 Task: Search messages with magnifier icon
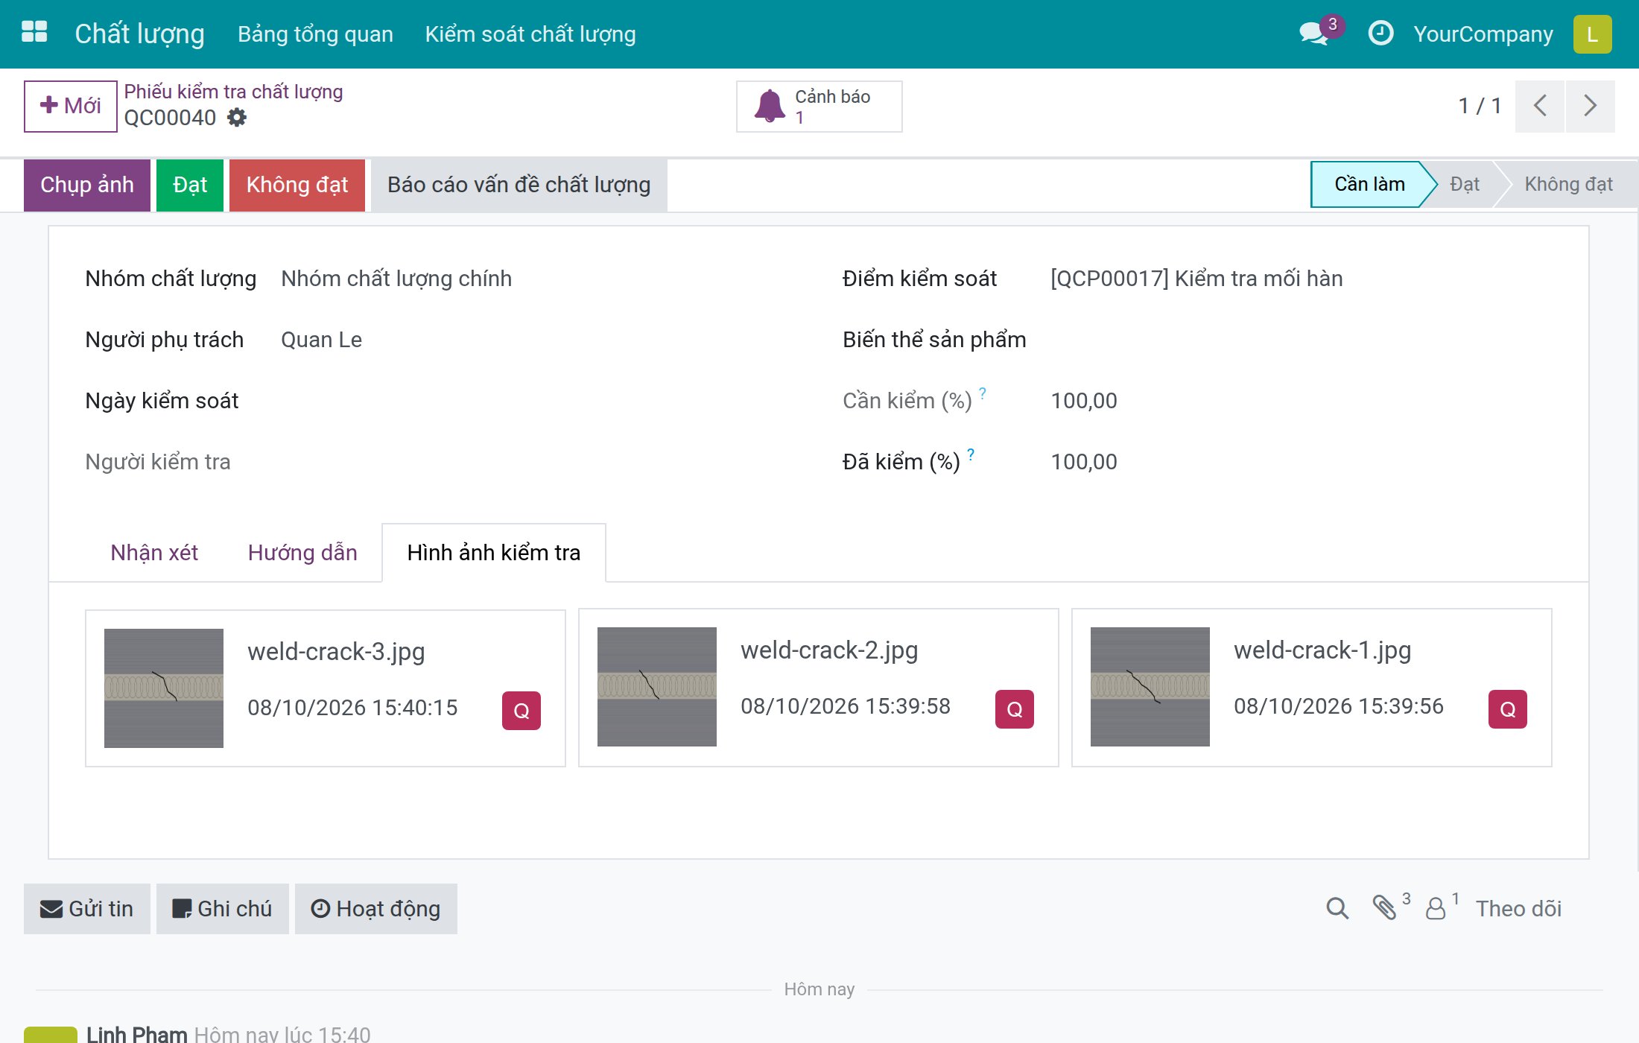click(1337, 908)
